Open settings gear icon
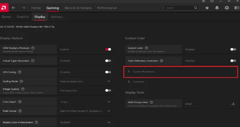 pyautogui.click(x=227, y=8)
